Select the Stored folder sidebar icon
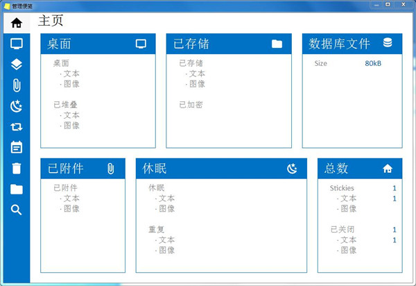 click(x=17, y=190)
